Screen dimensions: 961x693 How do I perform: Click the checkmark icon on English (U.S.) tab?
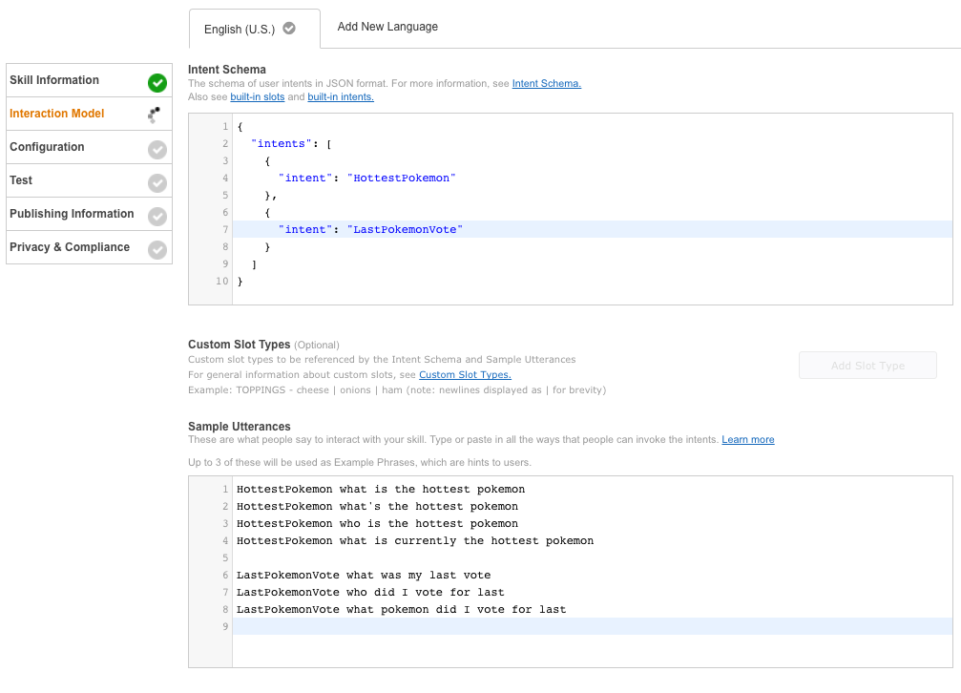(x=289, y=29)
